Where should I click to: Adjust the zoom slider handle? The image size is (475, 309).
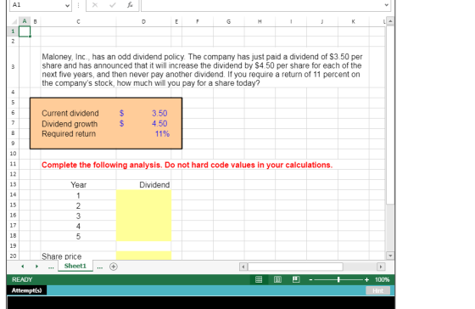pos(338,279)
